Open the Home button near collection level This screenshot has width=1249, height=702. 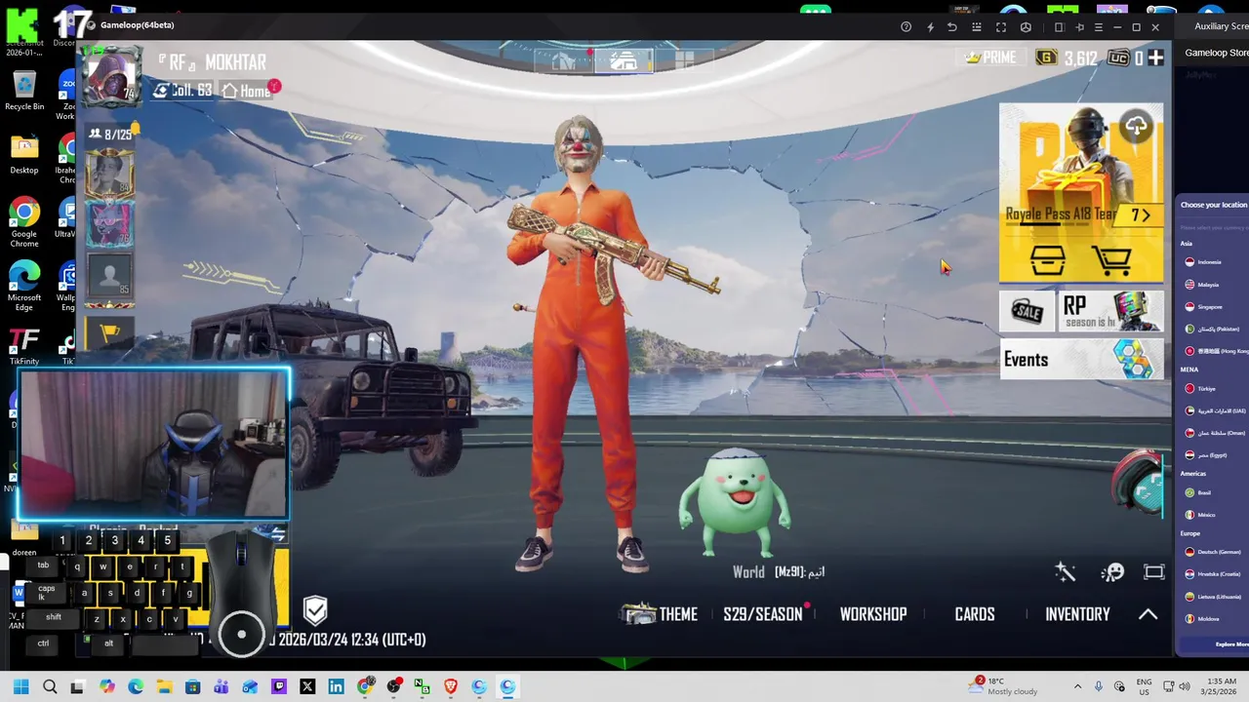click(x=247, y=91)
